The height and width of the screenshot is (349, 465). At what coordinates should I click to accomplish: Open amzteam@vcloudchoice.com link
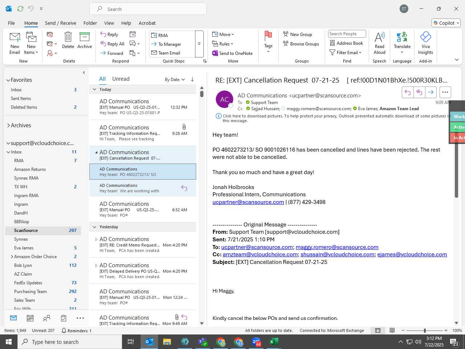tap(260, 254)
